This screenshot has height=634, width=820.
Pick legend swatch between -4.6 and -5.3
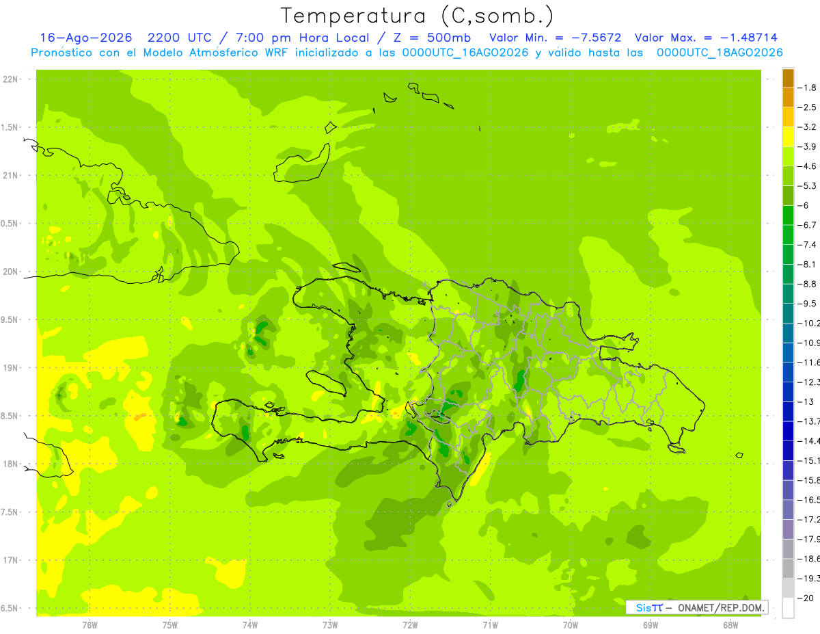click(788, 176)
